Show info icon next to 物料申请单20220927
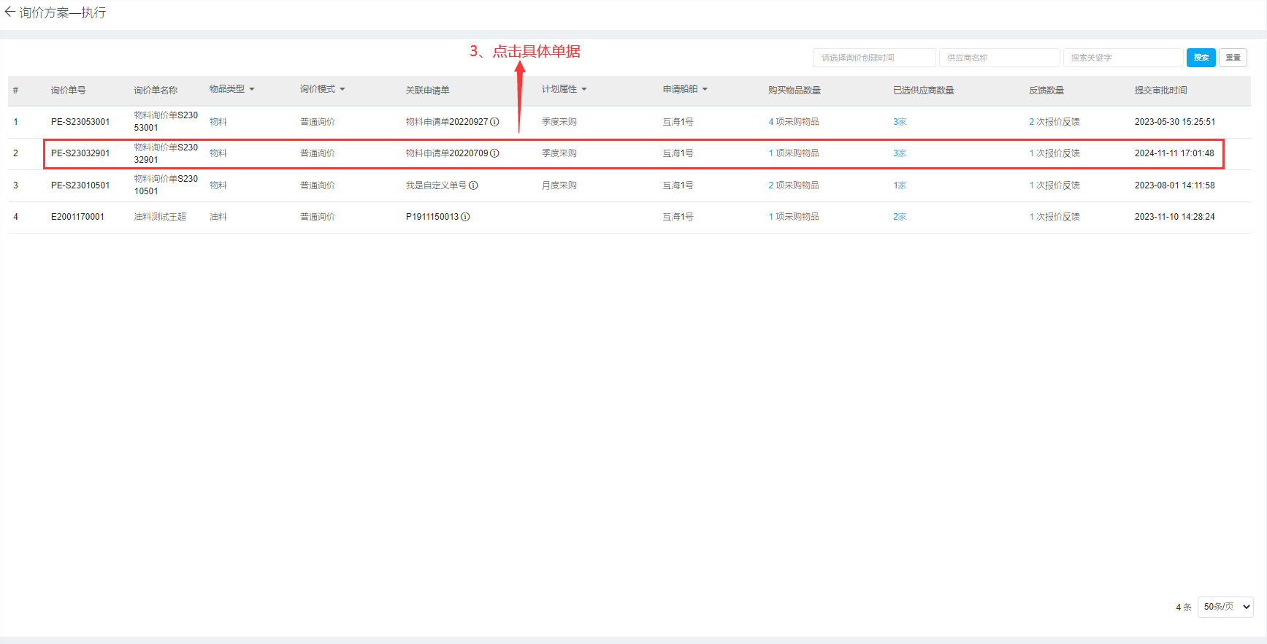Screen dimensions: 1267x644 click(494, 122)
